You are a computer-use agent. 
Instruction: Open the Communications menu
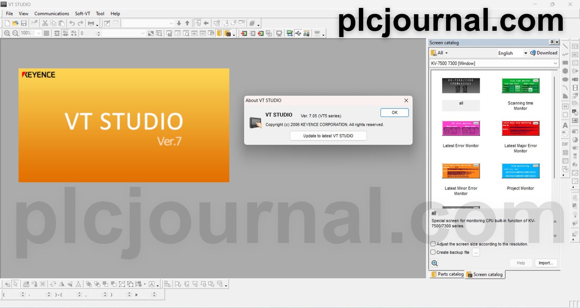[x=52, y=13]
